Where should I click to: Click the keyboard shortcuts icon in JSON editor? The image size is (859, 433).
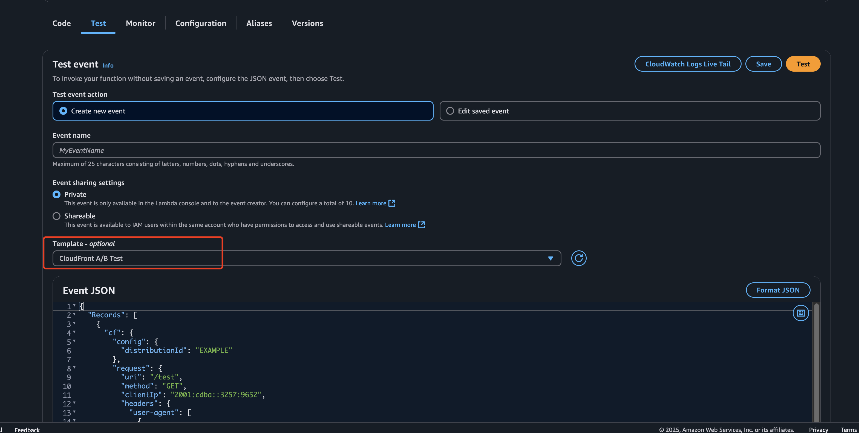800,313
